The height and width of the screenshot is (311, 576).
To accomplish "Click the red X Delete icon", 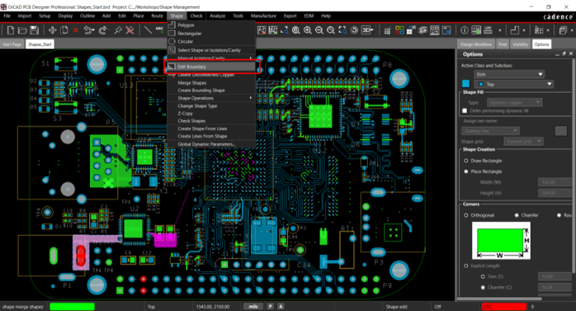I will [x=75, y=30].
